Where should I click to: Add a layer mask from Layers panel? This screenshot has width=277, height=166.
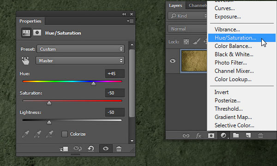pyautogui.click(x=211, y=136)
